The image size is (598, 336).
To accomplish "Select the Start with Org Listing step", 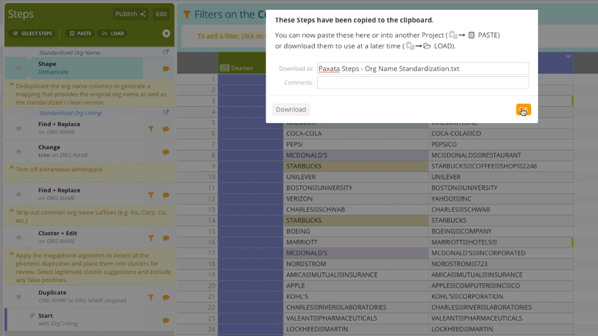I will pos(74,319).
